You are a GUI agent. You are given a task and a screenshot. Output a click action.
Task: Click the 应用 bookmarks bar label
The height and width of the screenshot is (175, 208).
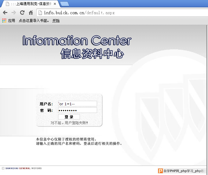[12, 21]
